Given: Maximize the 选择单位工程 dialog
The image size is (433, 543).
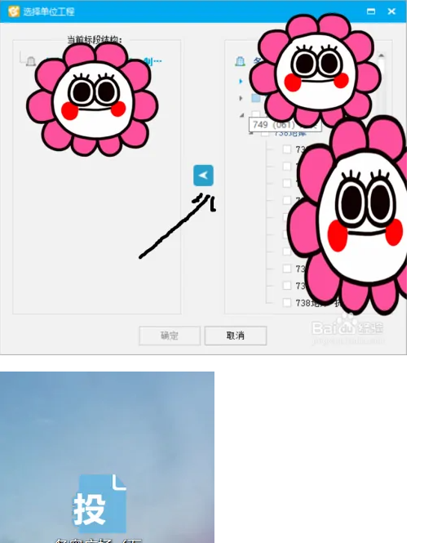Looking at the screenshot, I should pyautogui.click(x=371, y=11).
